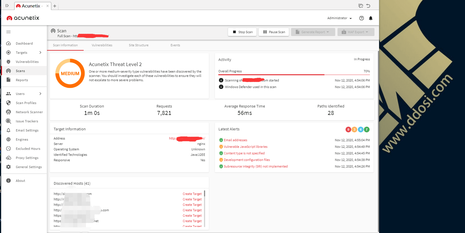Open the Proxy Settings icon

pos(9,158)
